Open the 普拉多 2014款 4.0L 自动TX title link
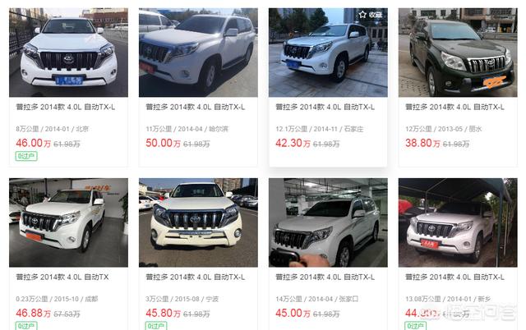Viewport: 526px width, 330px height. pos(62,277)
